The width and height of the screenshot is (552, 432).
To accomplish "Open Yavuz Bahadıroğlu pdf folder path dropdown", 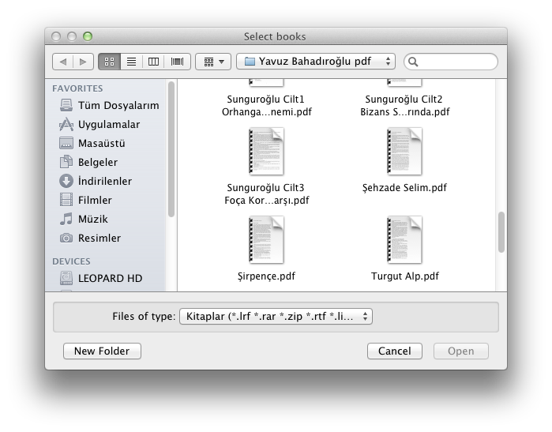I will [x=316, y=61].
